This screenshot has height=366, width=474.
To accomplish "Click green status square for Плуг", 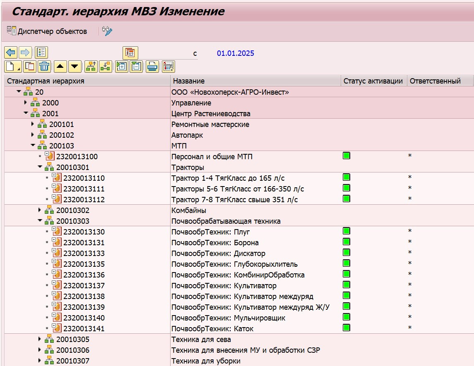I will [x=346, y=231].
